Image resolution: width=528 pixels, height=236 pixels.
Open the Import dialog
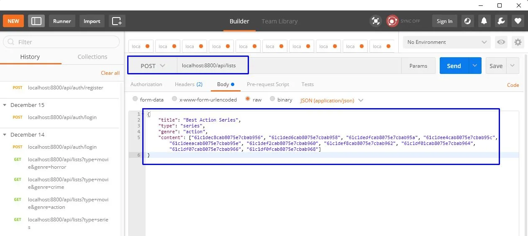pyautogui.click(x=92, y=21)
